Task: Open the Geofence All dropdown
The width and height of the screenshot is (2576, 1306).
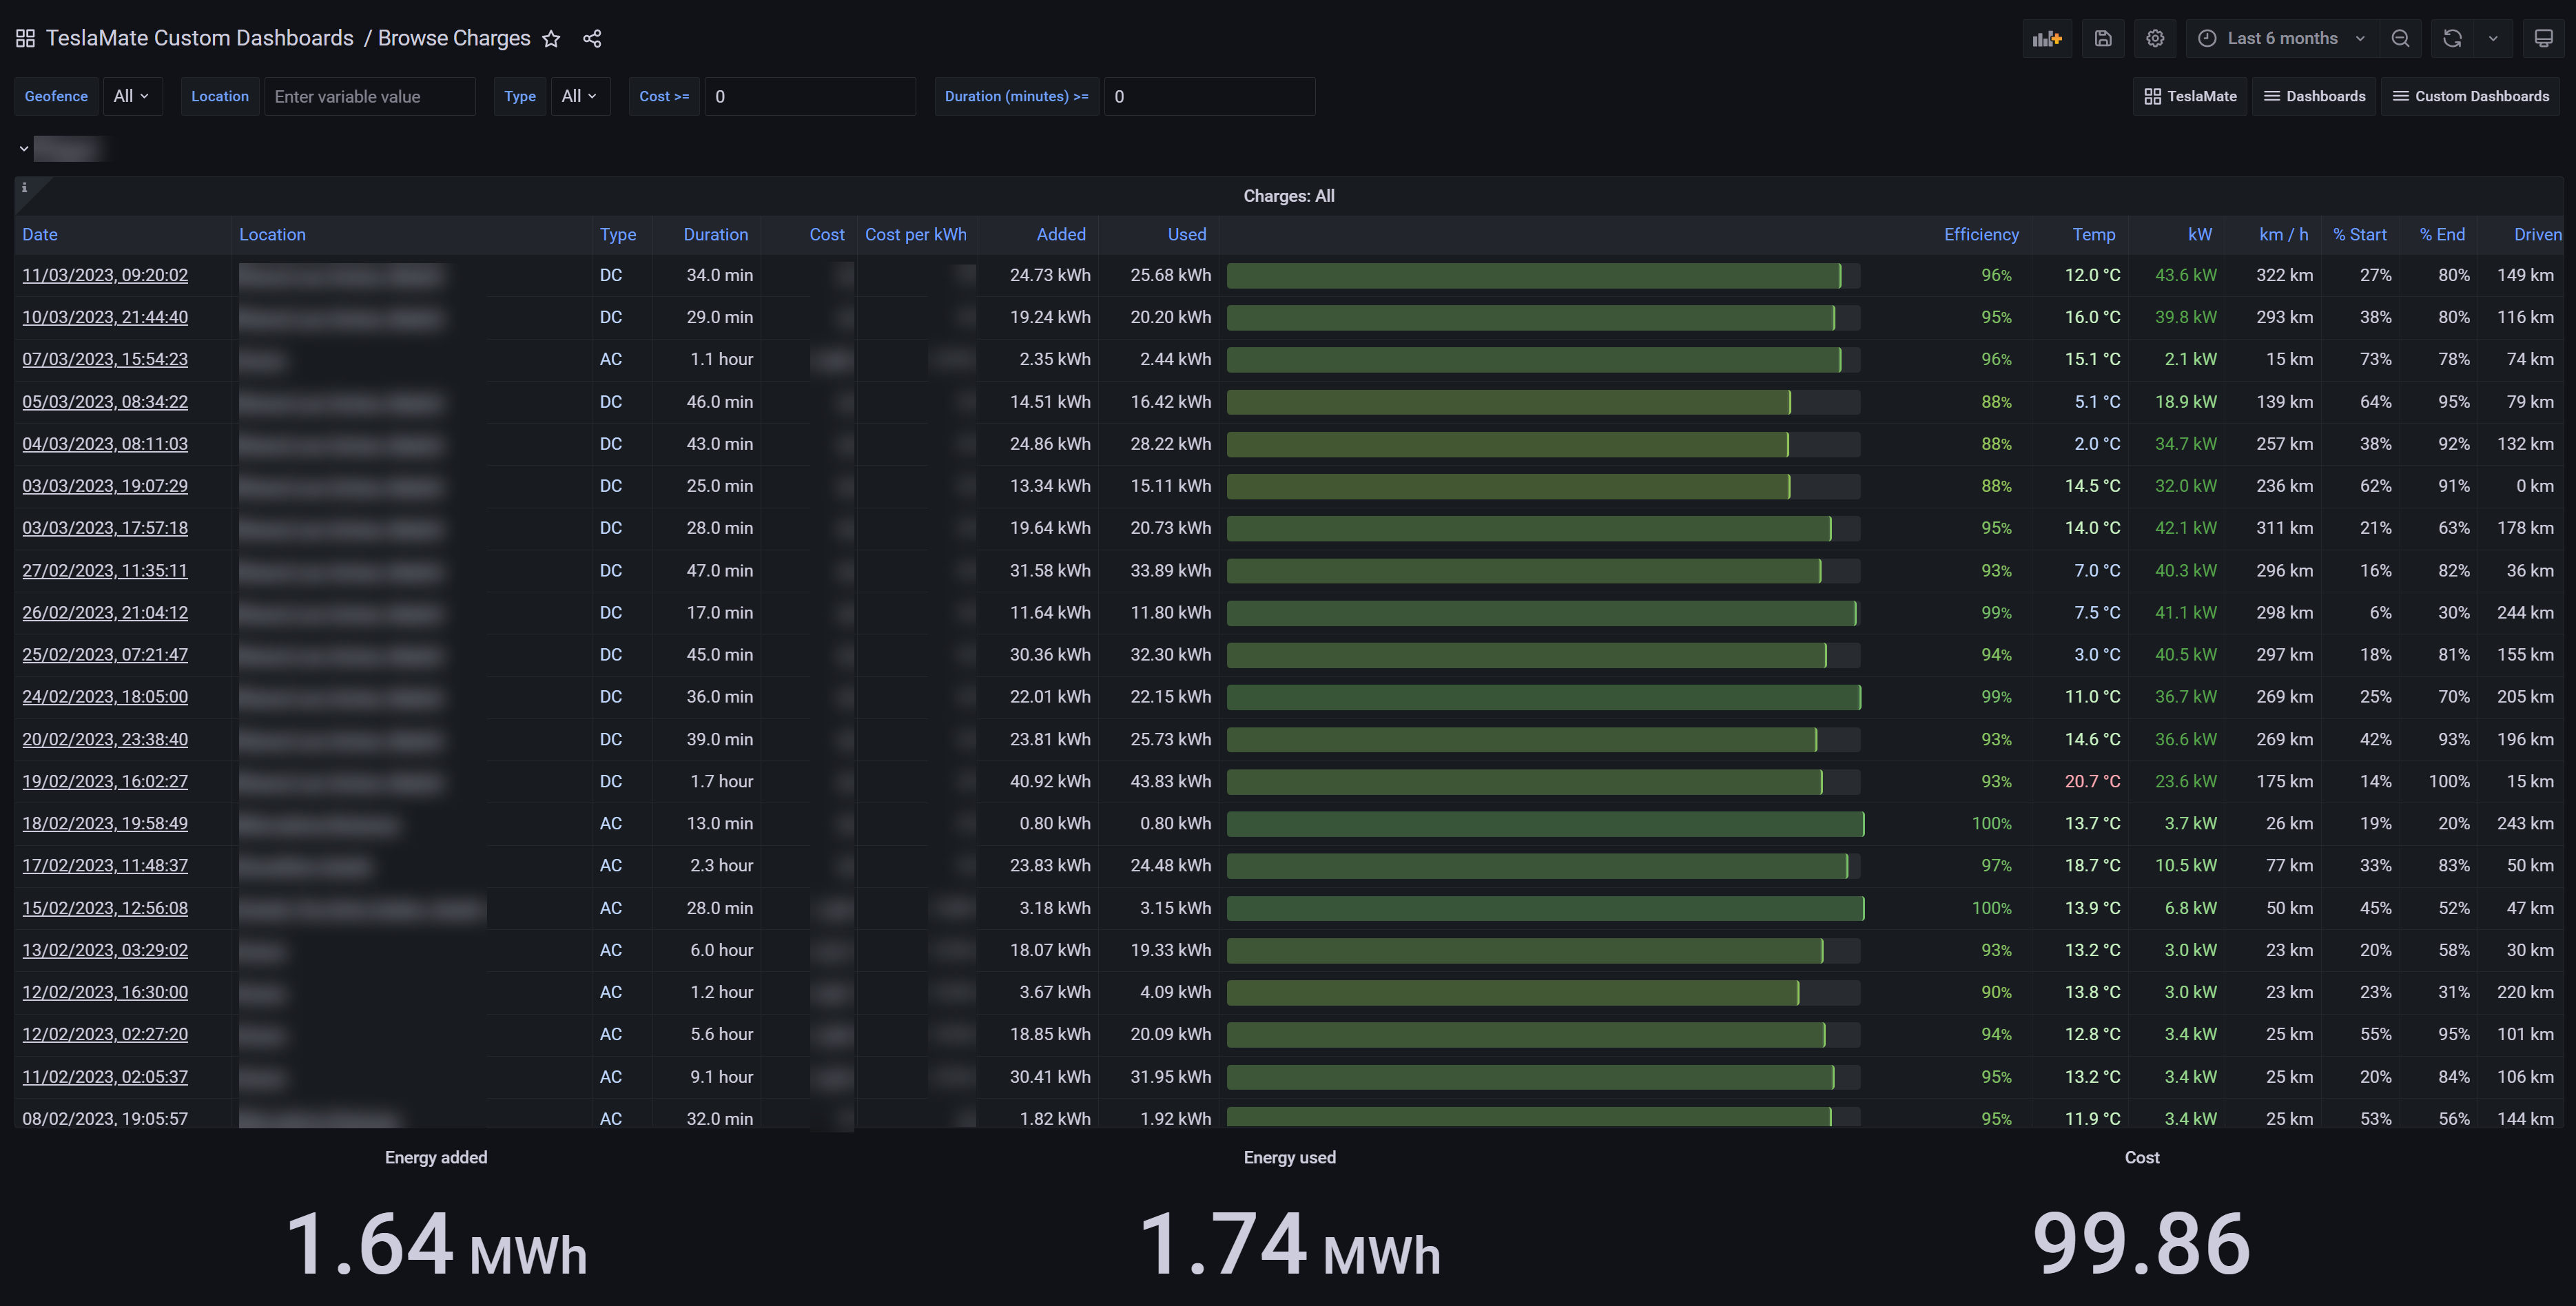Action: click(131, 96)
